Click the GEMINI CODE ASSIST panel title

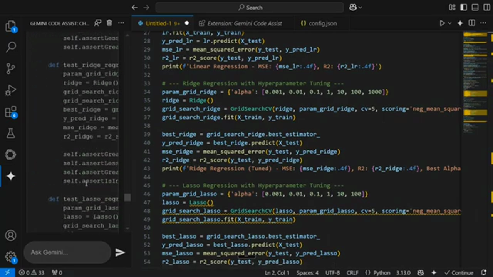(x=59, y=23)
